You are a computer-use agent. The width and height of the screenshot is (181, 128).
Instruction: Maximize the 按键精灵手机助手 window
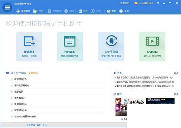(170, 3)
